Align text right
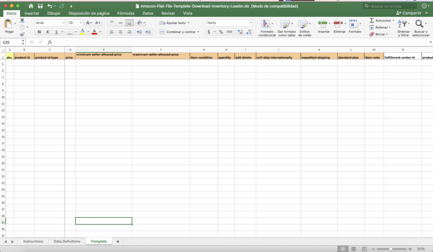 point(129,32)
